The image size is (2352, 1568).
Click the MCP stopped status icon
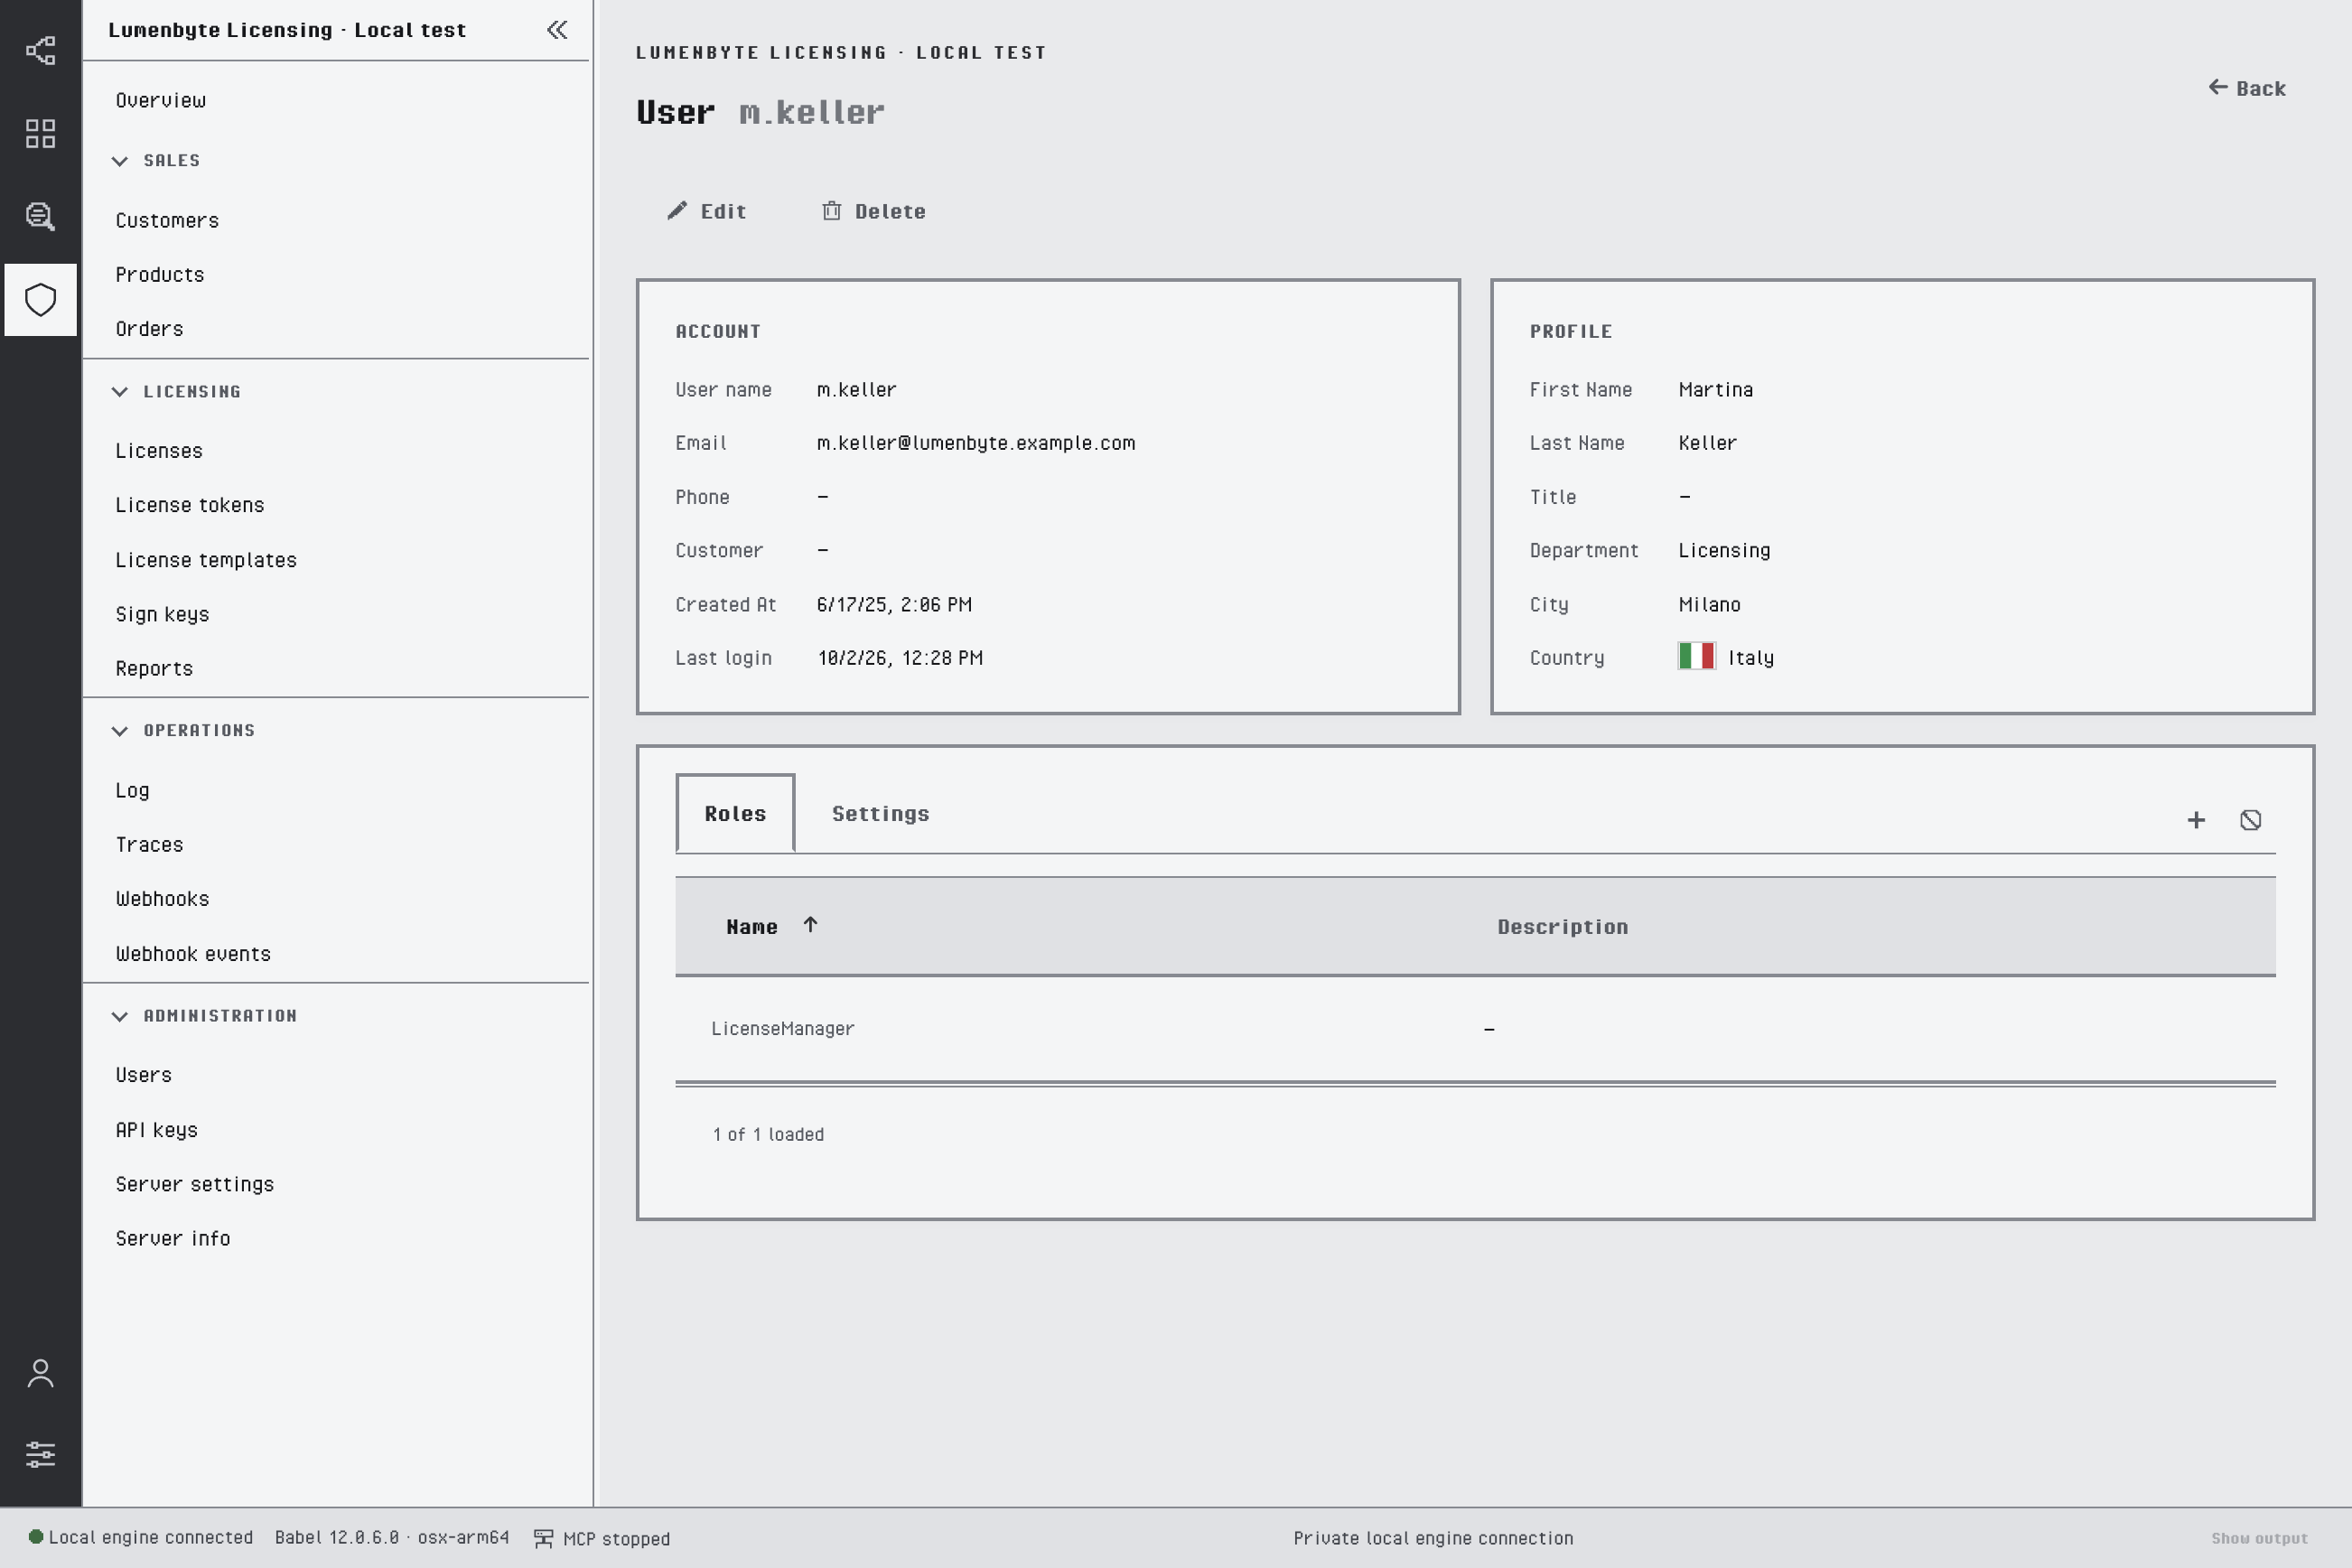coord(543,1538)
